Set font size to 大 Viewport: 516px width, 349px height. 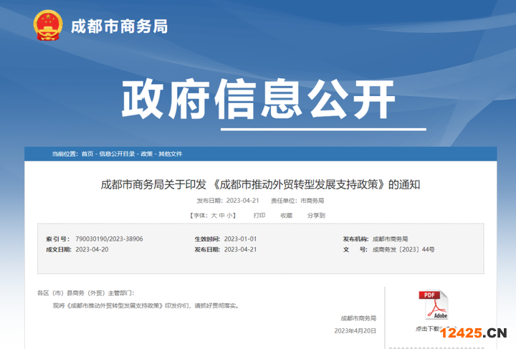click(x=214, y=215)
